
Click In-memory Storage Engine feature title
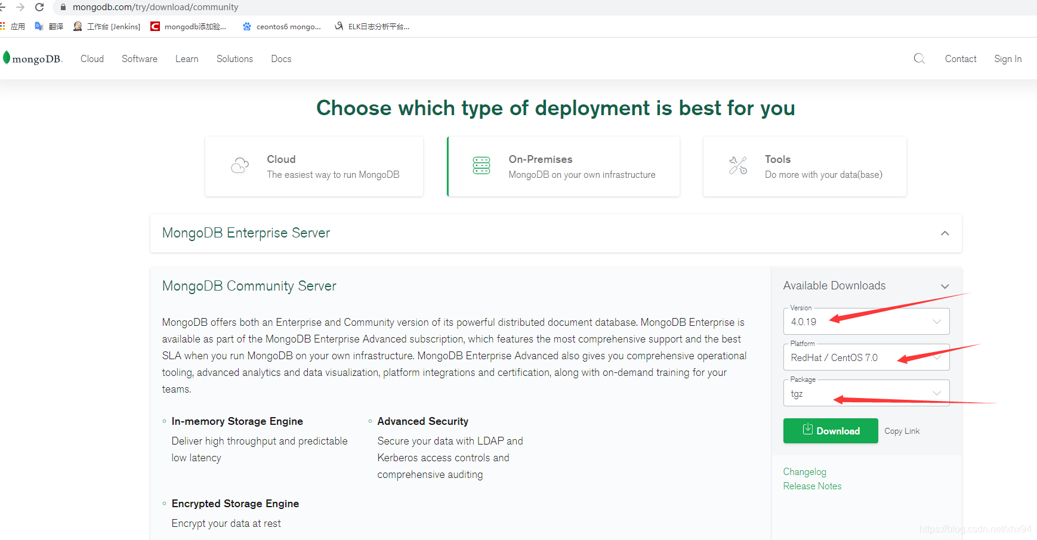click(237, 421)
